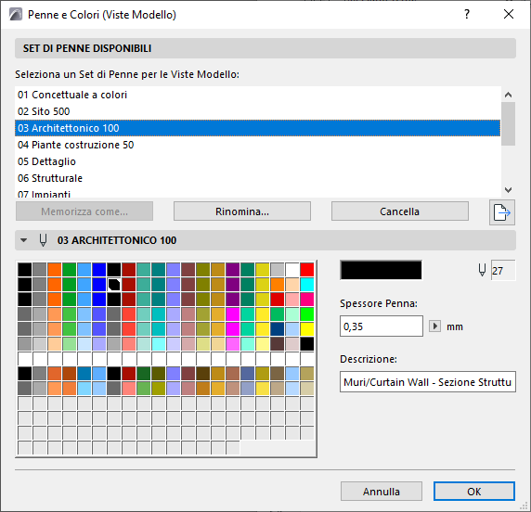Select the cyan swatch ending the second row

(x=307, y=285)
